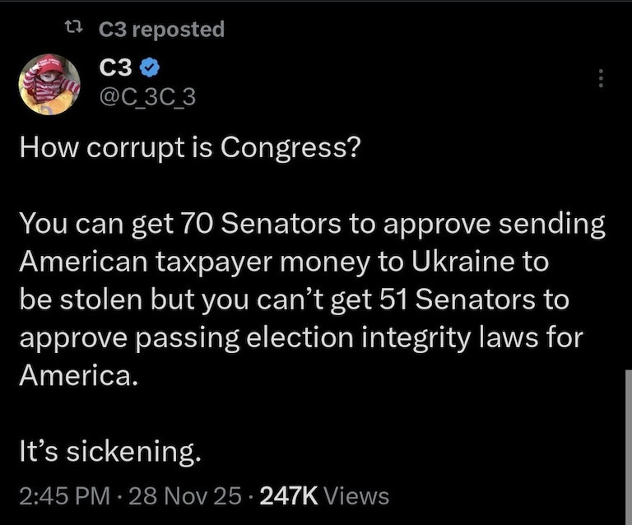This screenshot has height=525, width=632.
Task: Open the "C3 reposted" label link
Action: coord(160,30)
